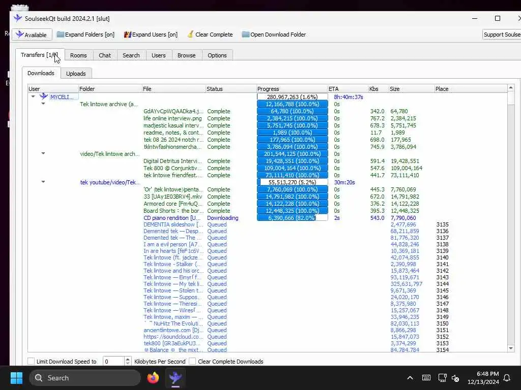Click the Available status button
521x390 pixels.
pos(32,35)
